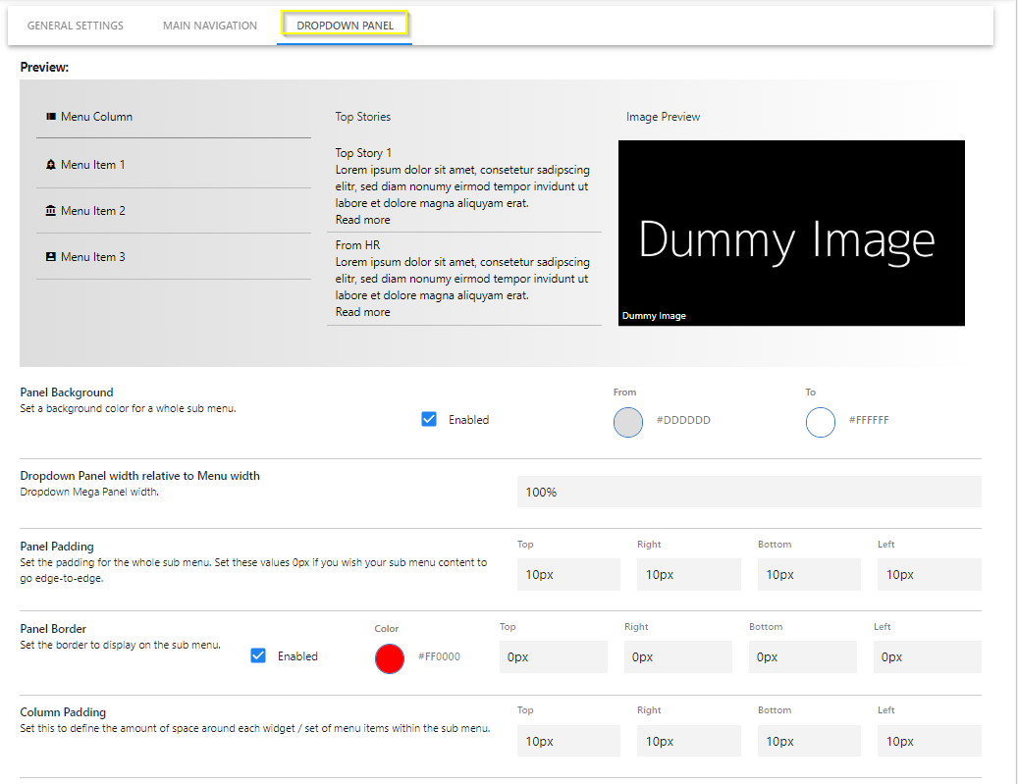The width and height of the screenshot is (1018, 784).
Task: Click Panel Border Right width field
Action: click(677, 656)
